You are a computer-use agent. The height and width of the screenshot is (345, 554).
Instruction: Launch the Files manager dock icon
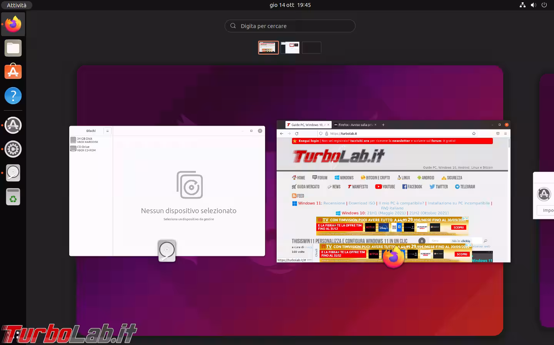point(13,48)
